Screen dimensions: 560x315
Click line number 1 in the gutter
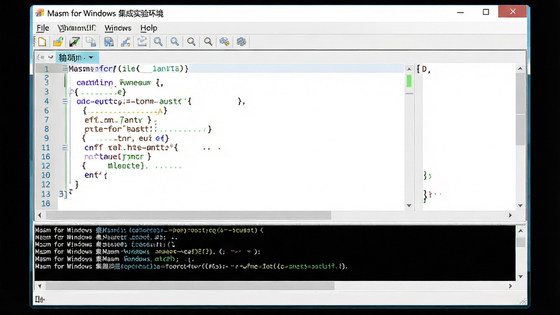(46, 68)
